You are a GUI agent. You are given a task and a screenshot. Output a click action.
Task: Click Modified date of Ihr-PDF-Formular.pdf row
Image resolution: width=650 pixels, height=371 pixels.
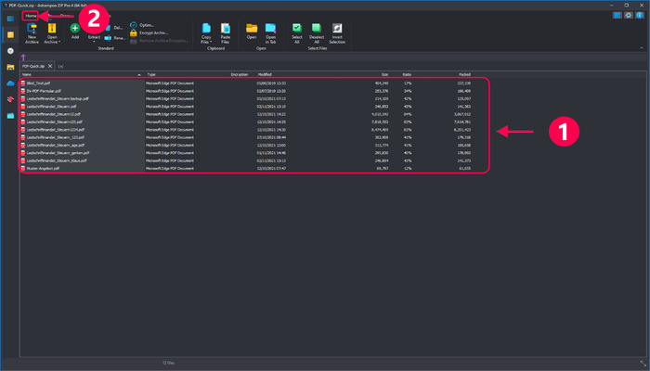tap(271, 91)
